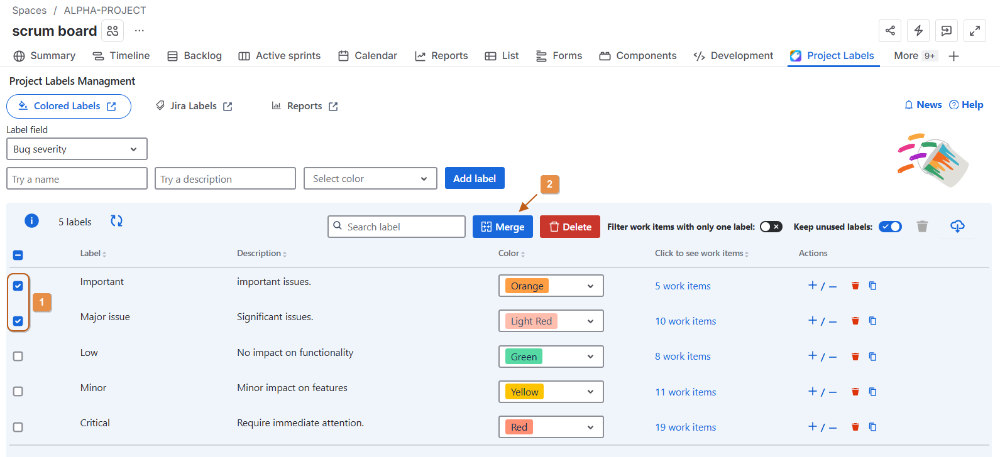The height and width of the screenshot is (457, 1000).
Task: Click the gray trash icon beside Keep unused labels
Action: 922,227
